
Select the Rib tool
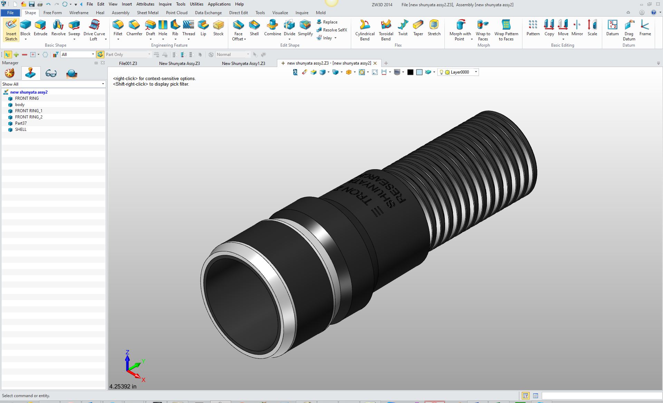[x=175, y=28]
